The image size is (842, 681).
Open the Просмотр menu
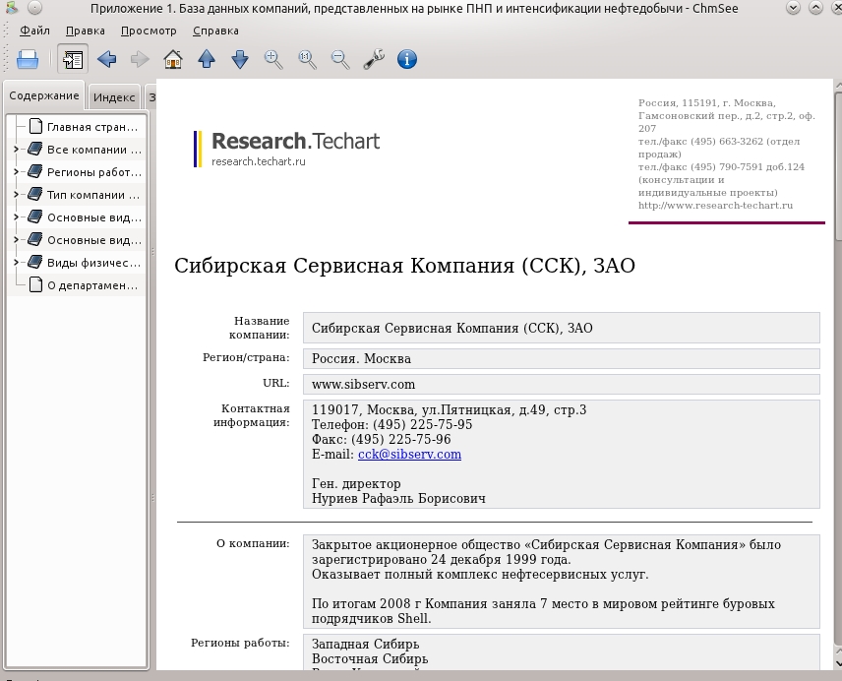pyautogui.click(x=149, y=31)
